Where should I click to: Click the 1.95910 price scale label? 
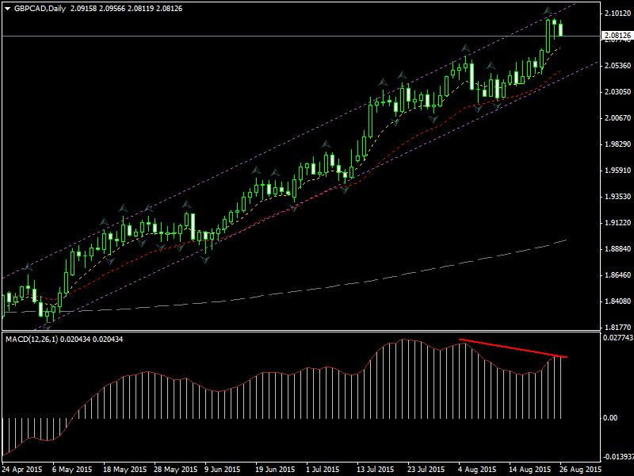coord(618,171)
